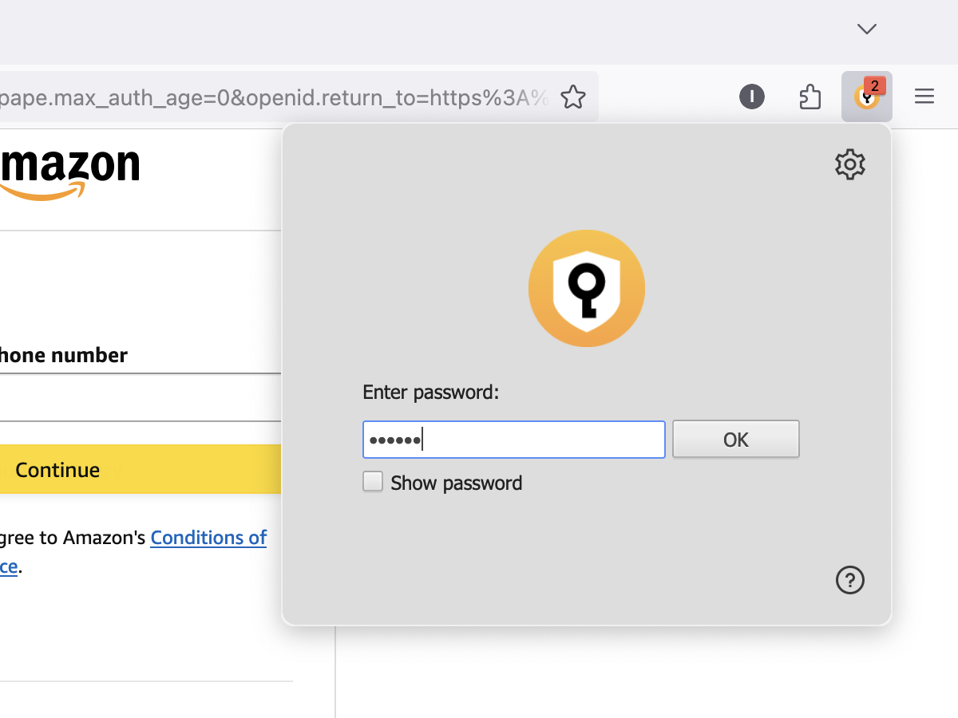Bookmark this page with the star icon
958x718 pixels.
click(x=572, y=97)
